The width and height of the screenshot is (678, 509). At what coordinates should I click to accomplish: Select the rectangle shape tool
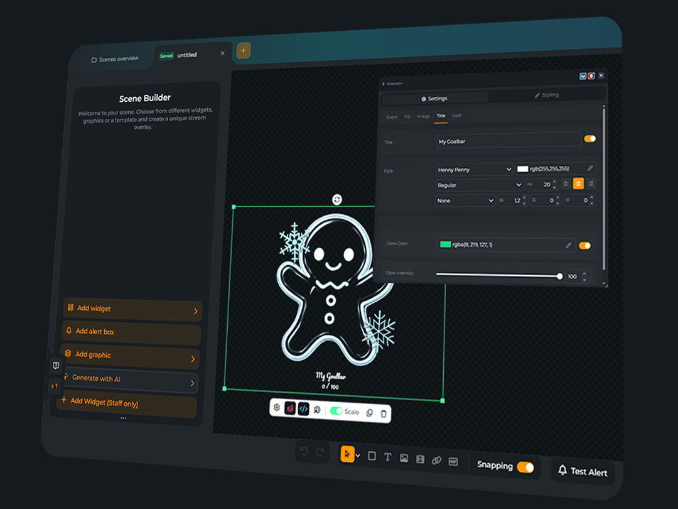point(372,456)
